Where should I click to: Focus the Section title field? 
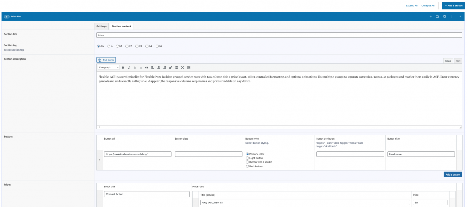(280, 35)
